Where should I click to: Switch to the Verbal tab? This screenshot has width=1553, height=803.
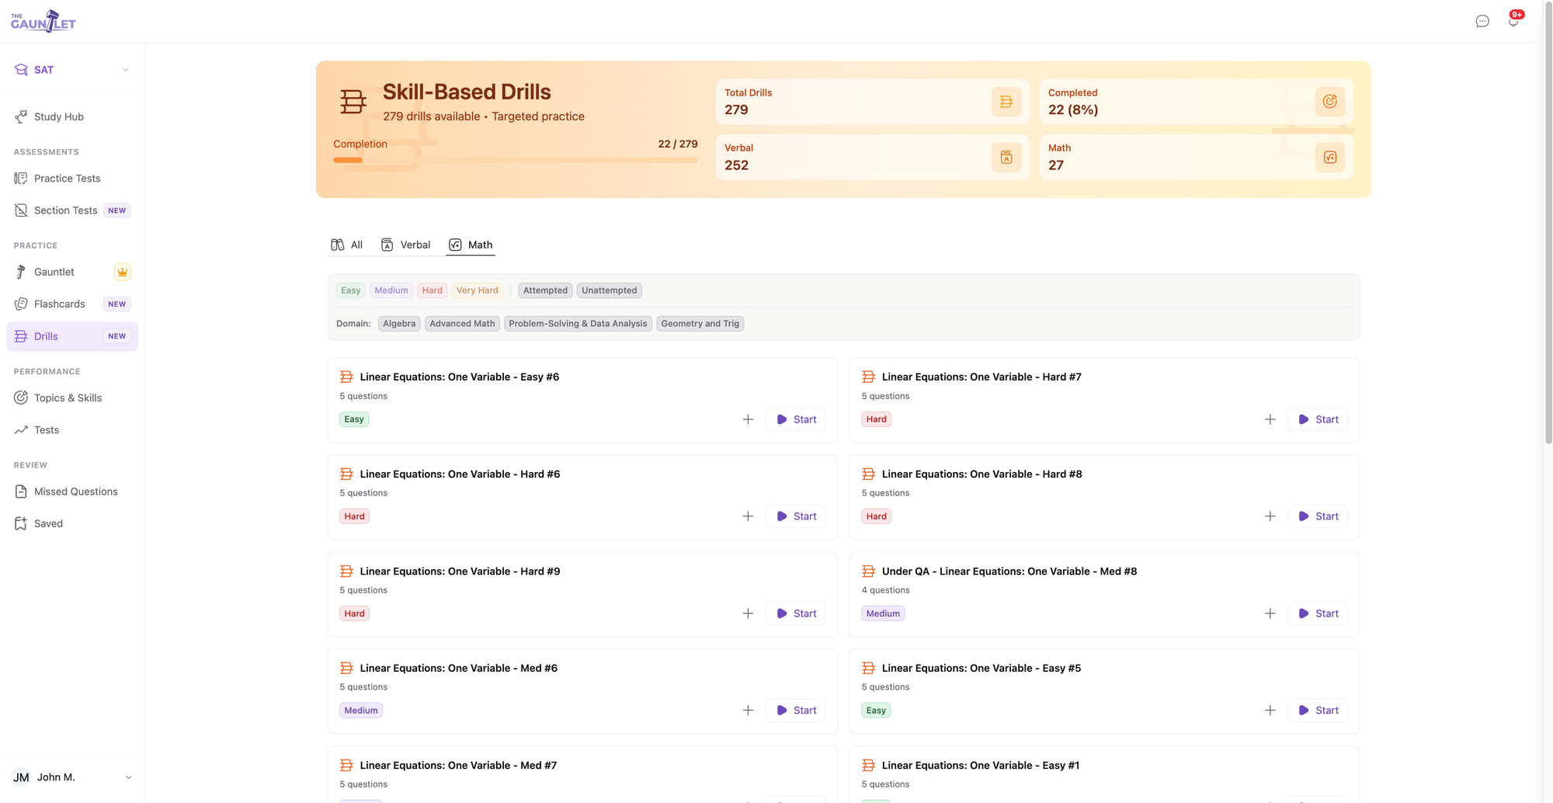coord(405,245)
